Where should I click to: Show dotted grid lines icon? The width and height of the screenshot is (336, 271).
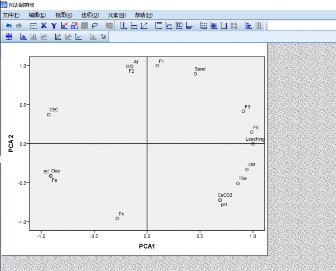(x=203, y=26)
